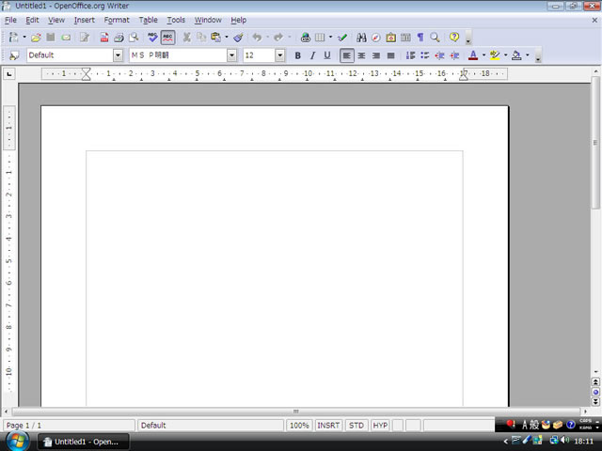This screenshot has height=451, width=602.
Task: Toggle Bold formatting
Action: [x=297, y=55]
